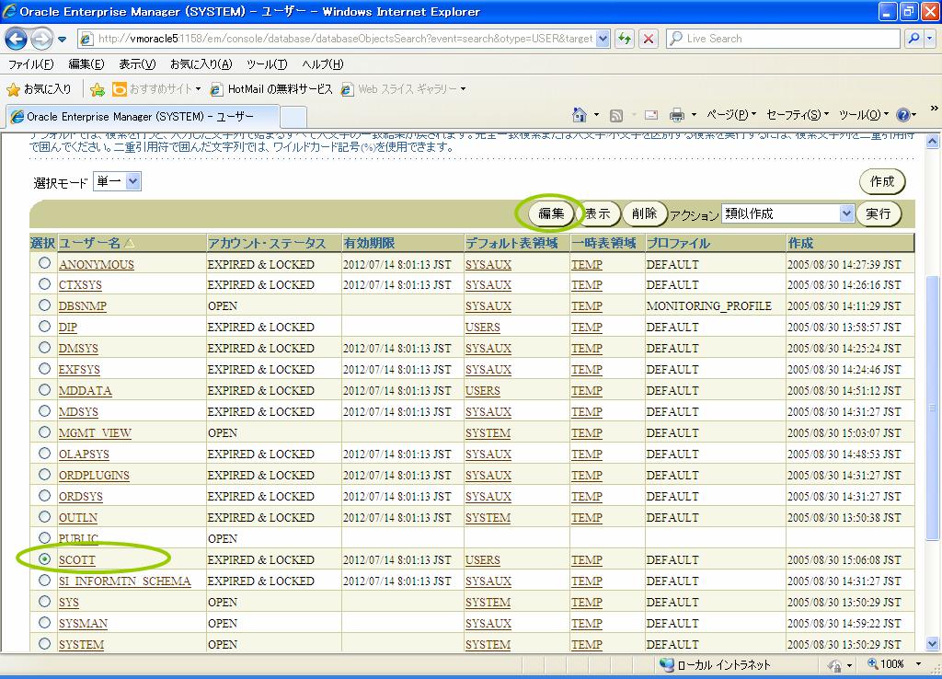Open the HotMail free service favorite
The height and width of the screenshot is (679, 942).
point(271,89)
